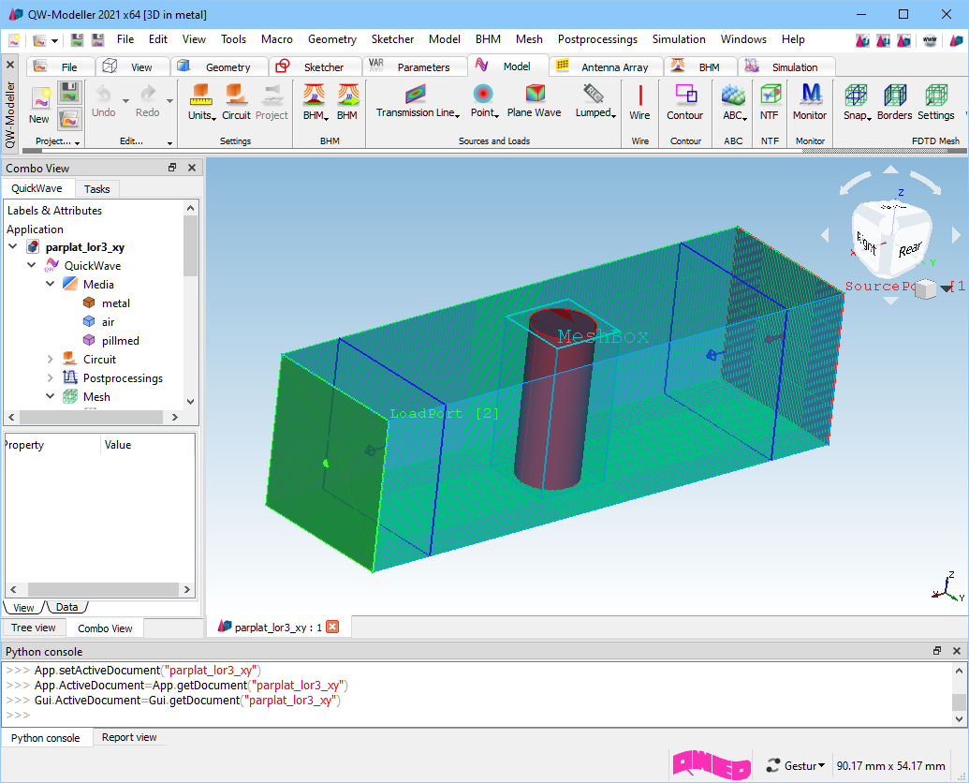Image resolution: width=969 pixels, height=783 pixels.
Task: Expand the Postprocessings tree node
Action: click(50, 377)
